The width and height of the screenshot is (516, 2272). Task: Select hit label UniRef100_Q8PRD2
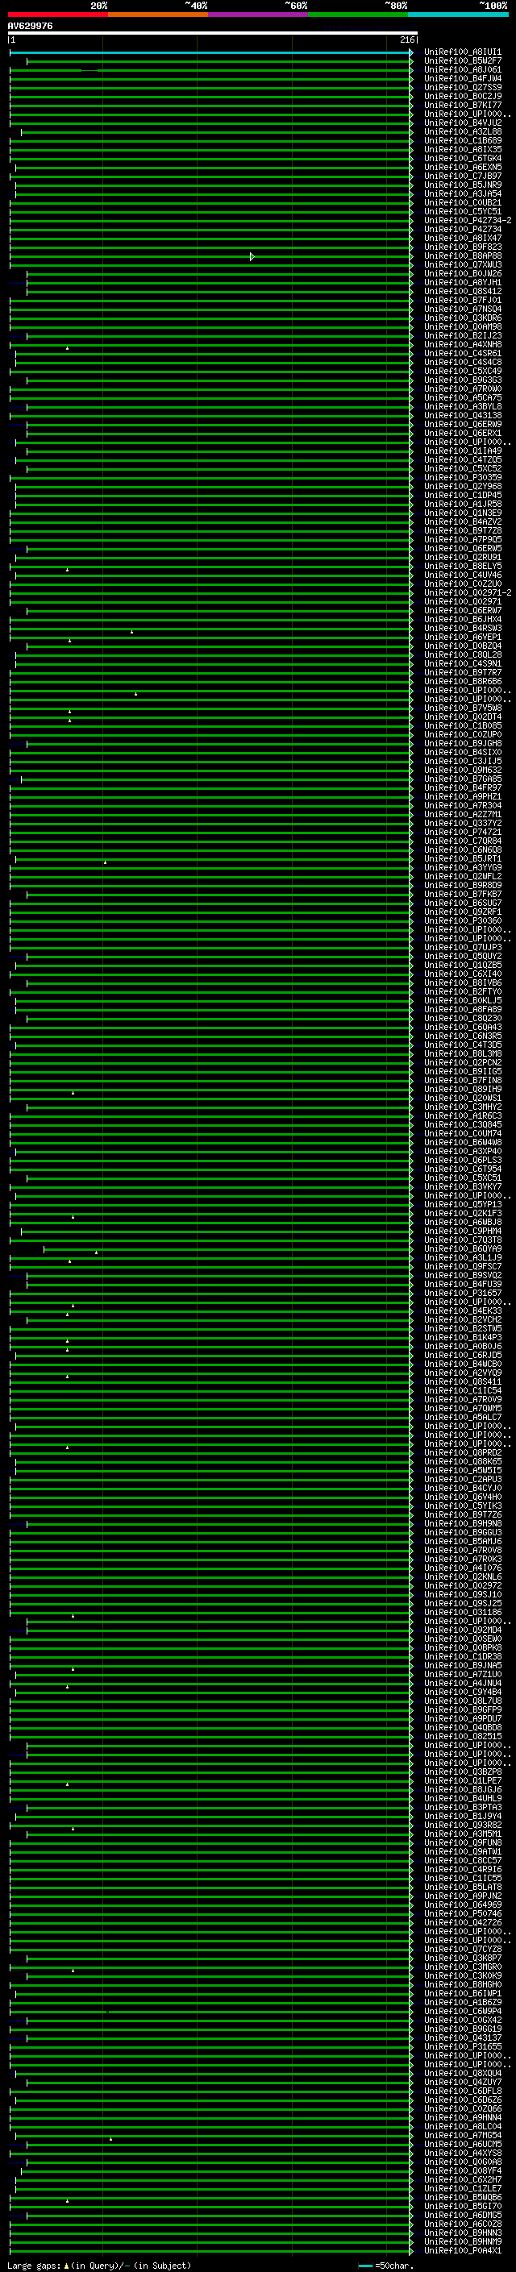[462, 1452]
